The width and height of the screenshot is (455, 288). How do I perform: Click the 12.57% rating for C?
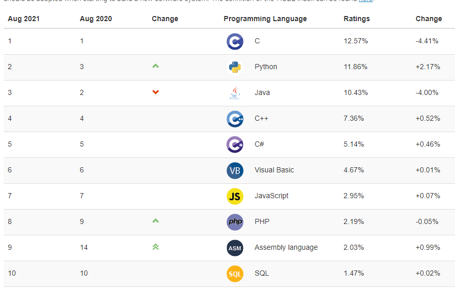pos(356,41)
